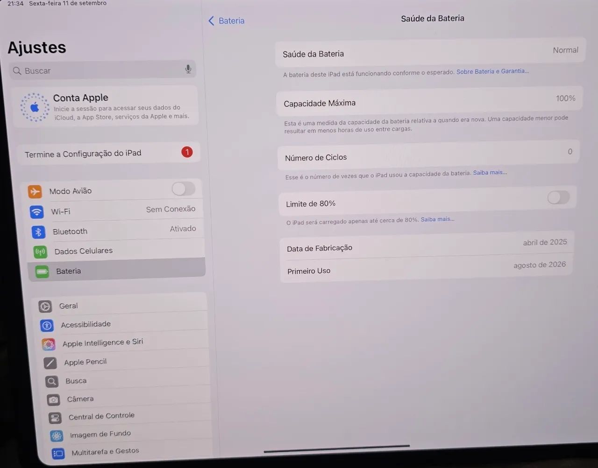
Task: Tap the Primeiro Uso row
Action: pos(427,268)
